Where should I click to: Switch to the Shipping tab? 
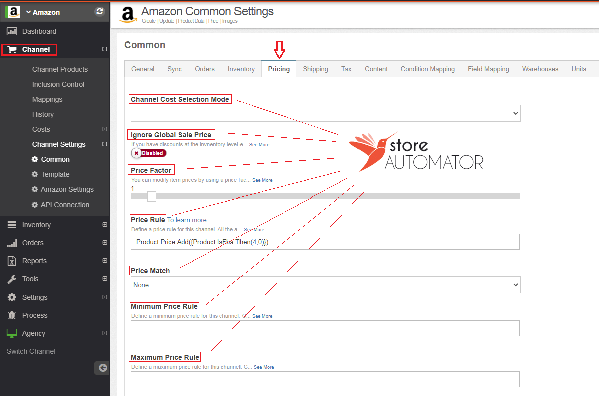[315, 69]
